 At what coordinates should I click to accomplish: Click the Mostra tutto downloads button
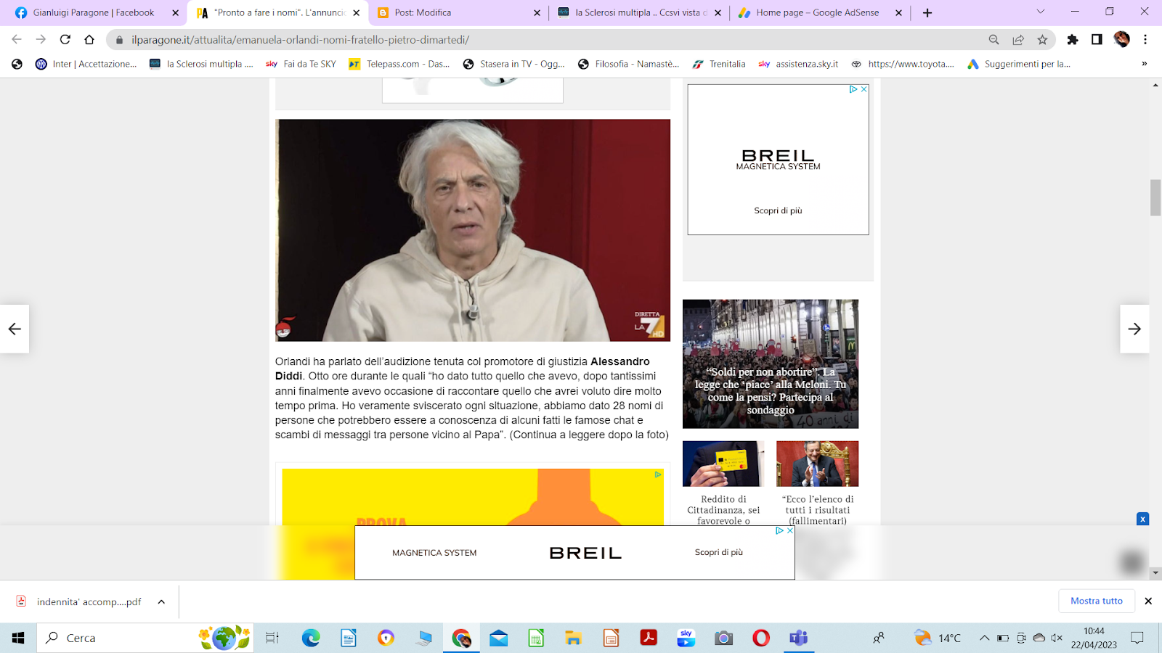(1097, 601)
